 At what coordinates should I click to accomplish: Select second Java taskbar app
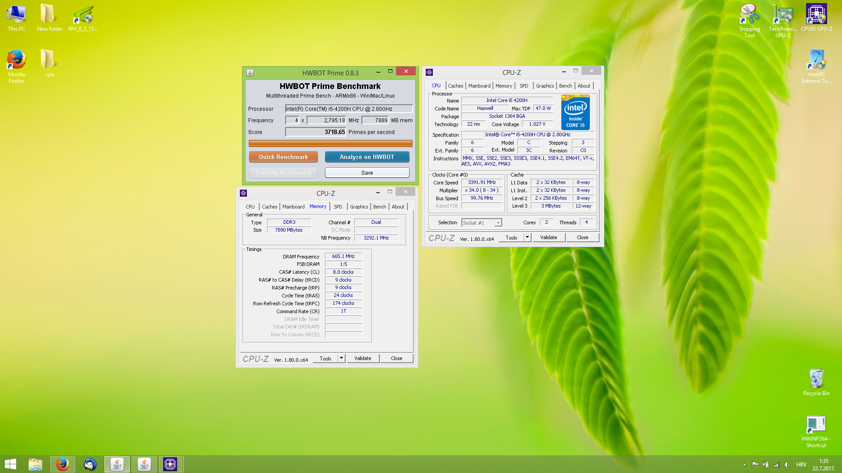click(144, 464)
